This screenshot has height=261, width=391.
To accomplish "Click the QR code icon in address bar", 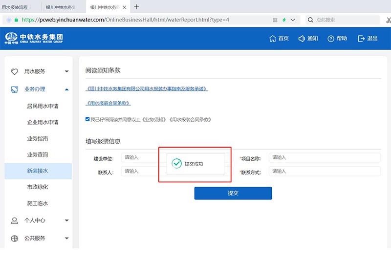I will pyautogui.click(x=275, y=20).
